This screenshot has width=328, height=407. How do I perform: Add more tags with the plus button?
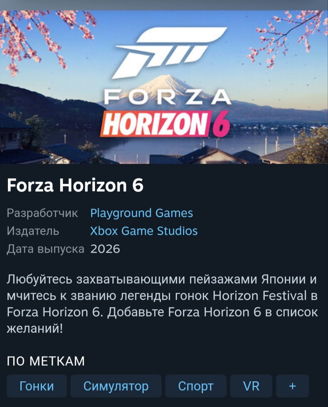[x=292, y=386]
